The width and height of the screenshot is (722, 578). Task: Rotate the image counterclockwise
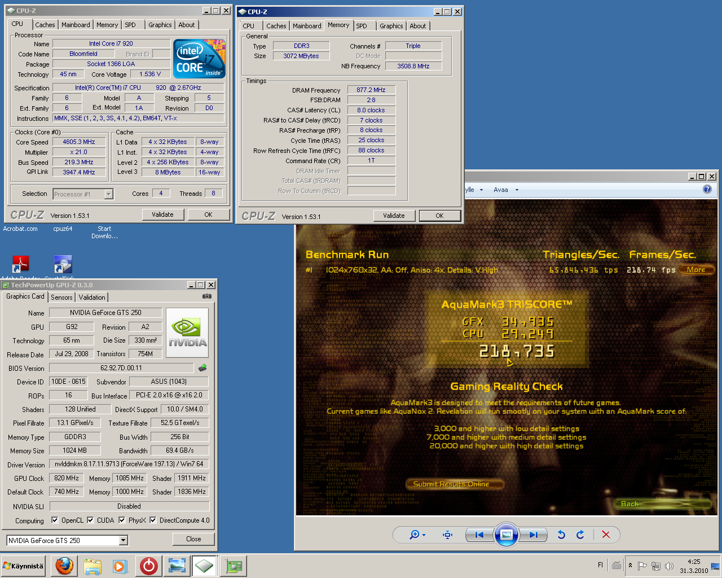(x=561, y=535)
